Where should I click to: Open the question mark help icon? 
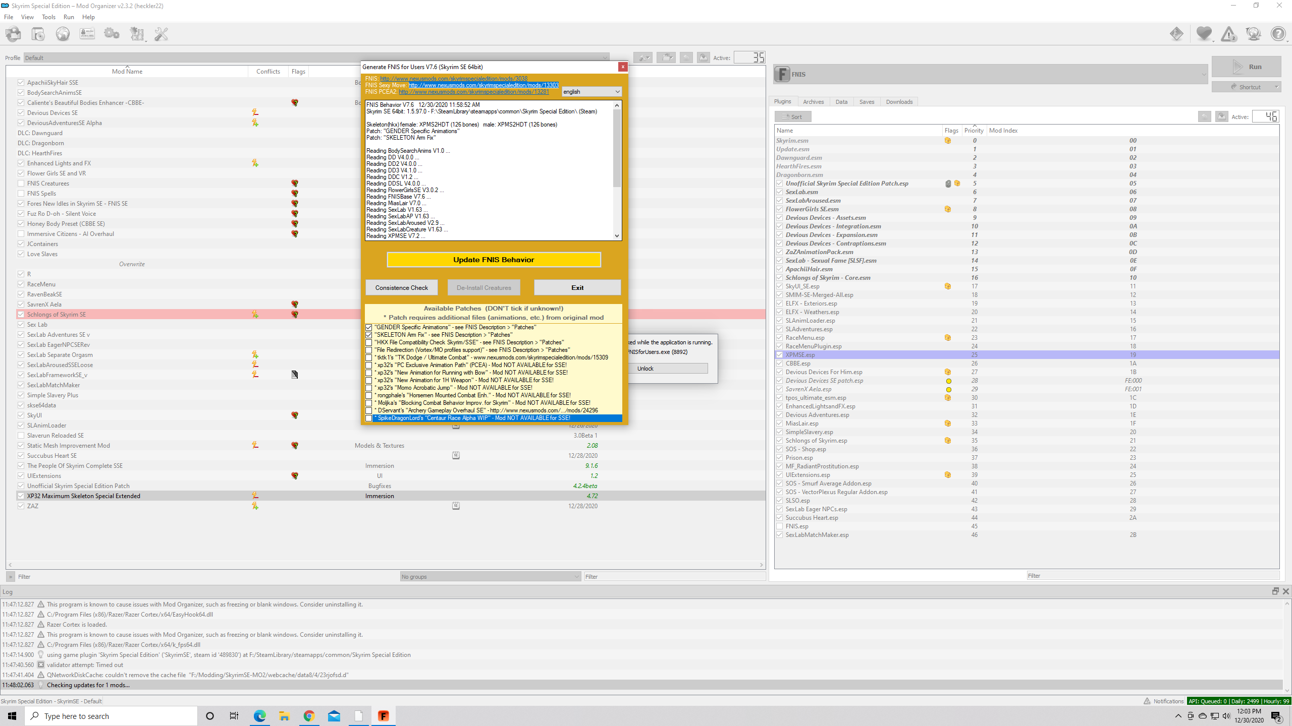[1278, 34]
